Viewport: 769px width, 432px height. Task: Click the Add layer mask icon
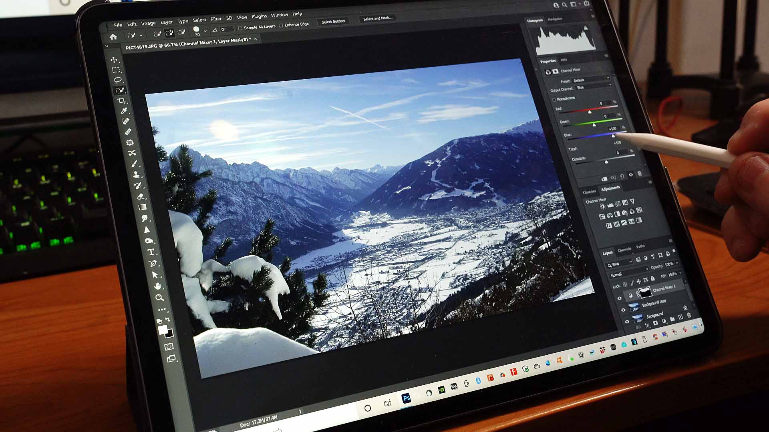655,322
